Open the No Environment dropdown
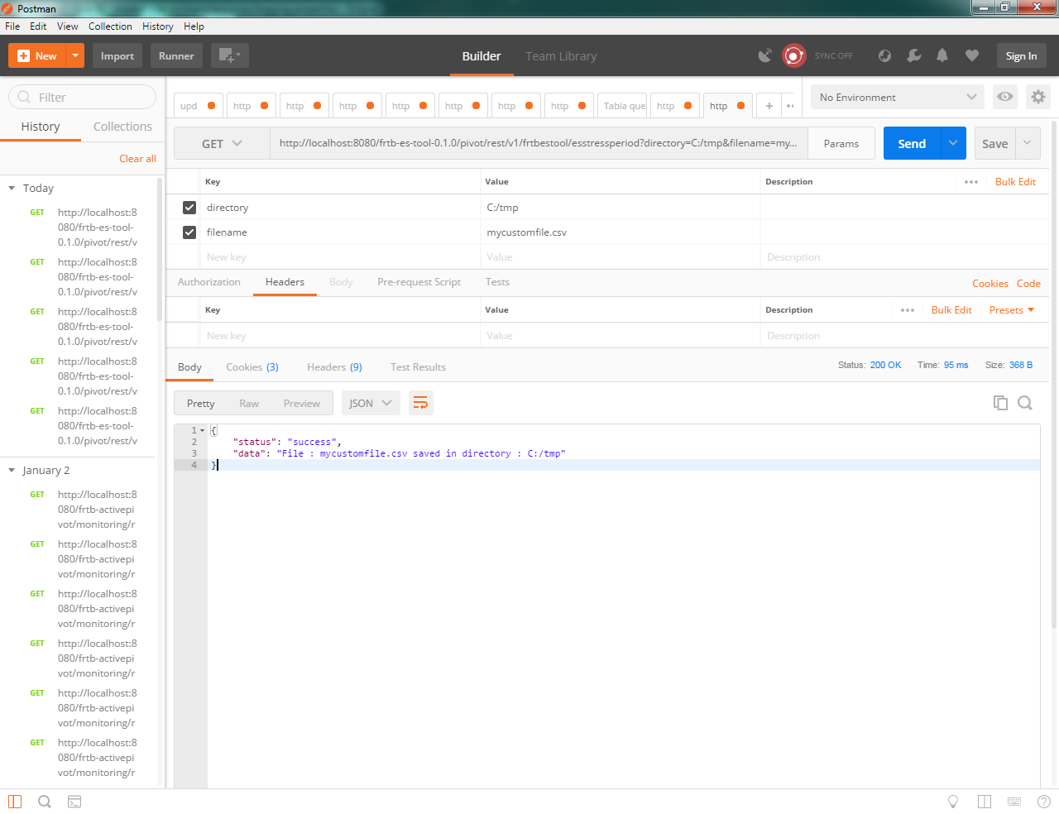 click(898, 97)
